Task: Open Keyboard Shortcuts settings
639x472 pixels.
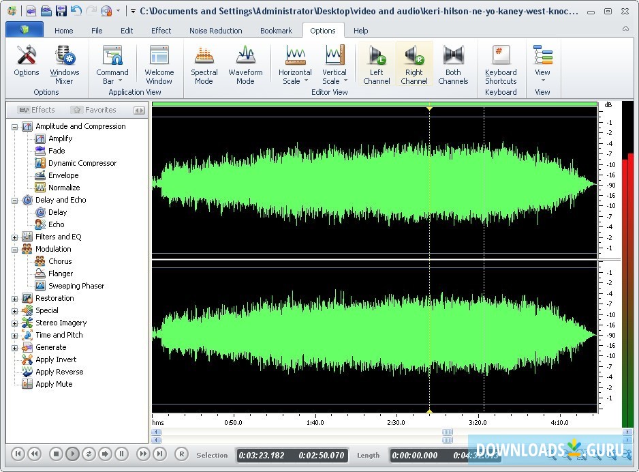Action: 501,64
